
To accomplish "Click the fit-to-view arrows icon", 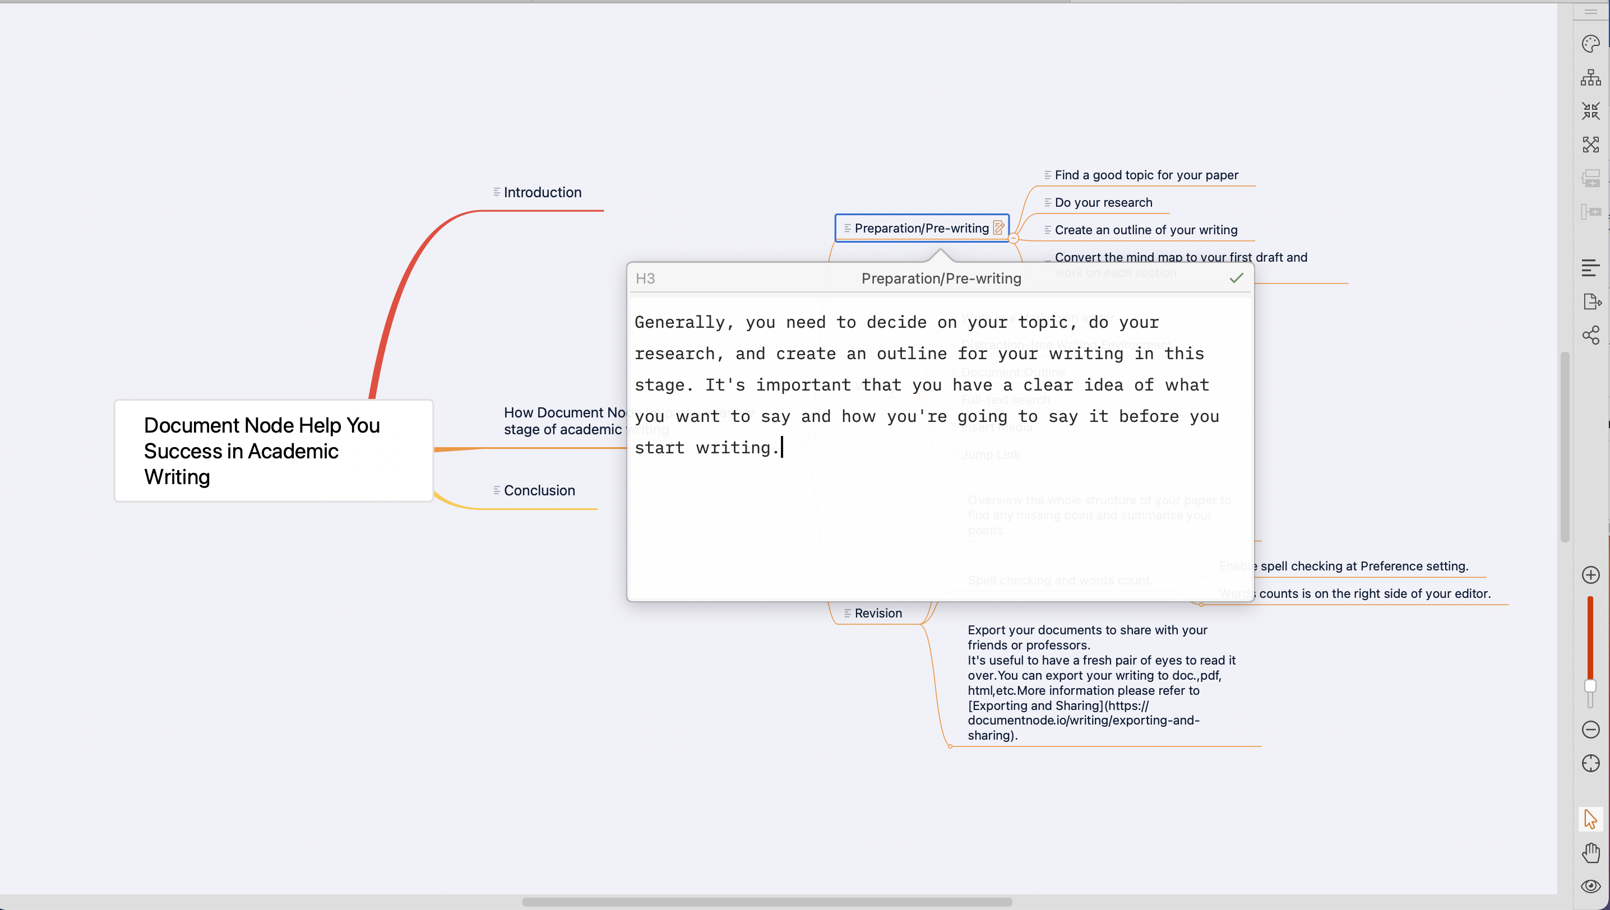I will point(1592,110).
